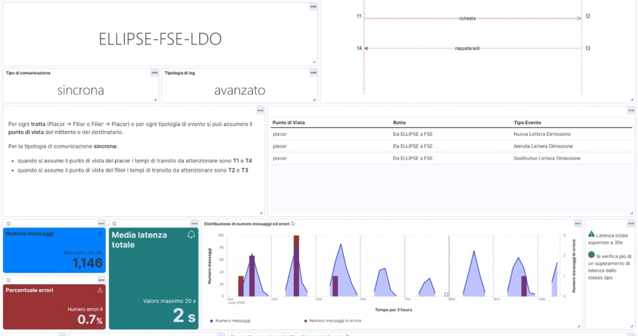
Task: Open options menu of Tipo di comunicazione panel
Action: pos(154,73)
